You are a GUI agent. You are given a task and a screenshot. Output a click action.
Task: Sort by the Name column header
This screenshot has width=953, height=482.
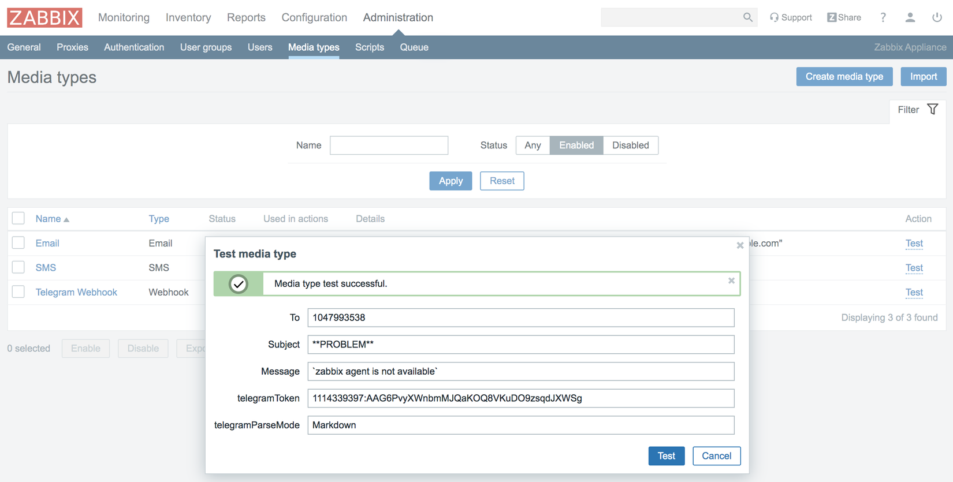(49, 219)
